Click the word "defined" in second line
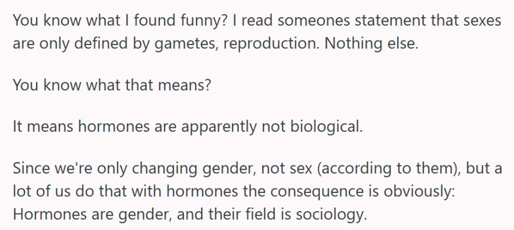This screenshot has width=514, height=230. coord(101,43)
